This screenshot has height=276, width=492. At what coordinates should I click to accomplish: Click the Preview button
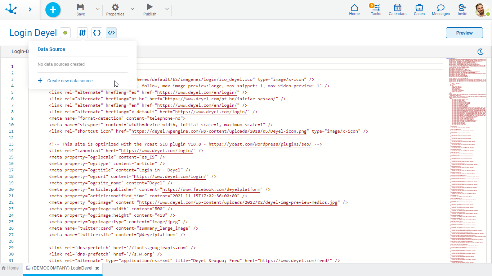[464, 33]
